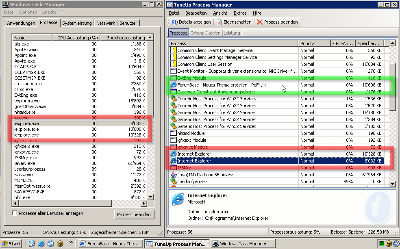Switch to Offene Dateien tab in TuneUp
The width and height of the screenshot is (400, 249).
click(x=205, y=33)
